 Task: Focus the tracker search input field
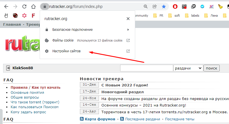click(147, 68)
